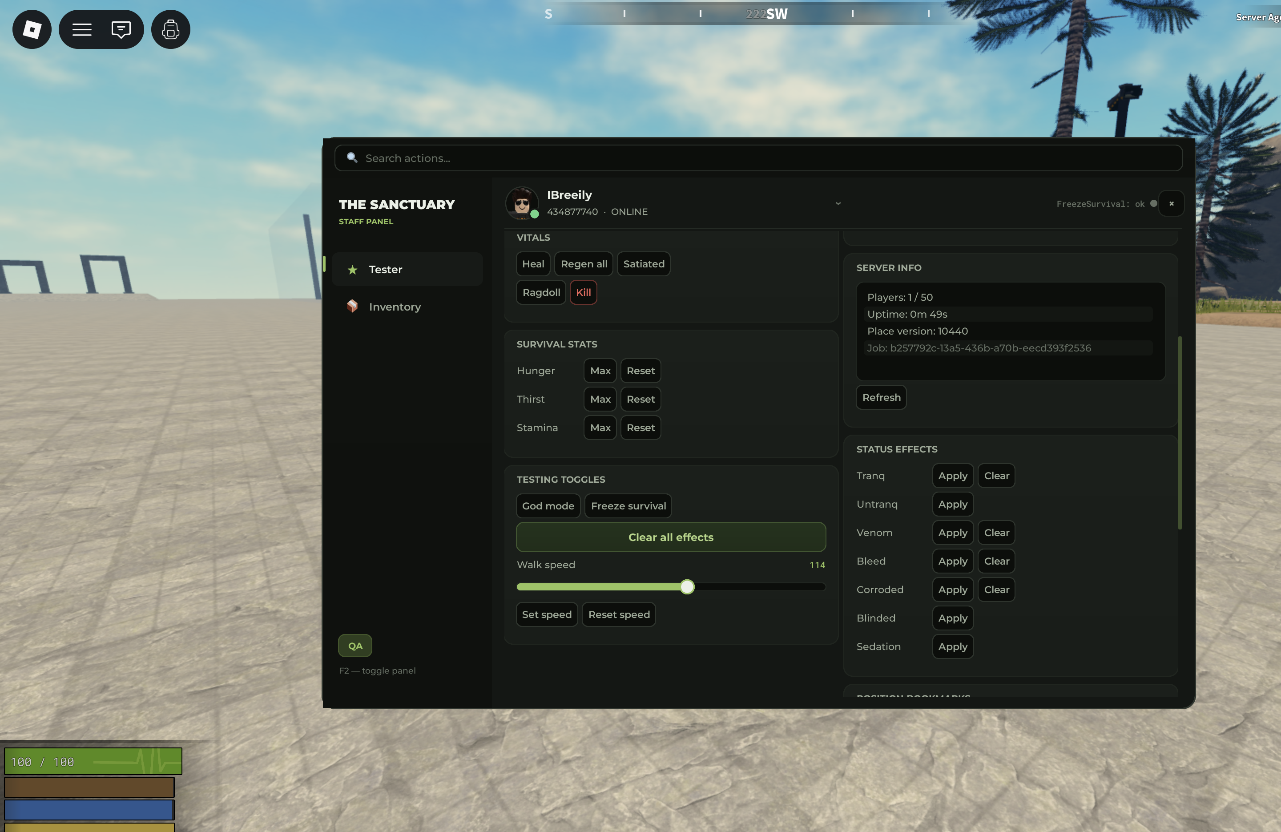Switch to the Tester tab
The height and width of the screenshot is (832, 1281).
(x=407, y=269)
